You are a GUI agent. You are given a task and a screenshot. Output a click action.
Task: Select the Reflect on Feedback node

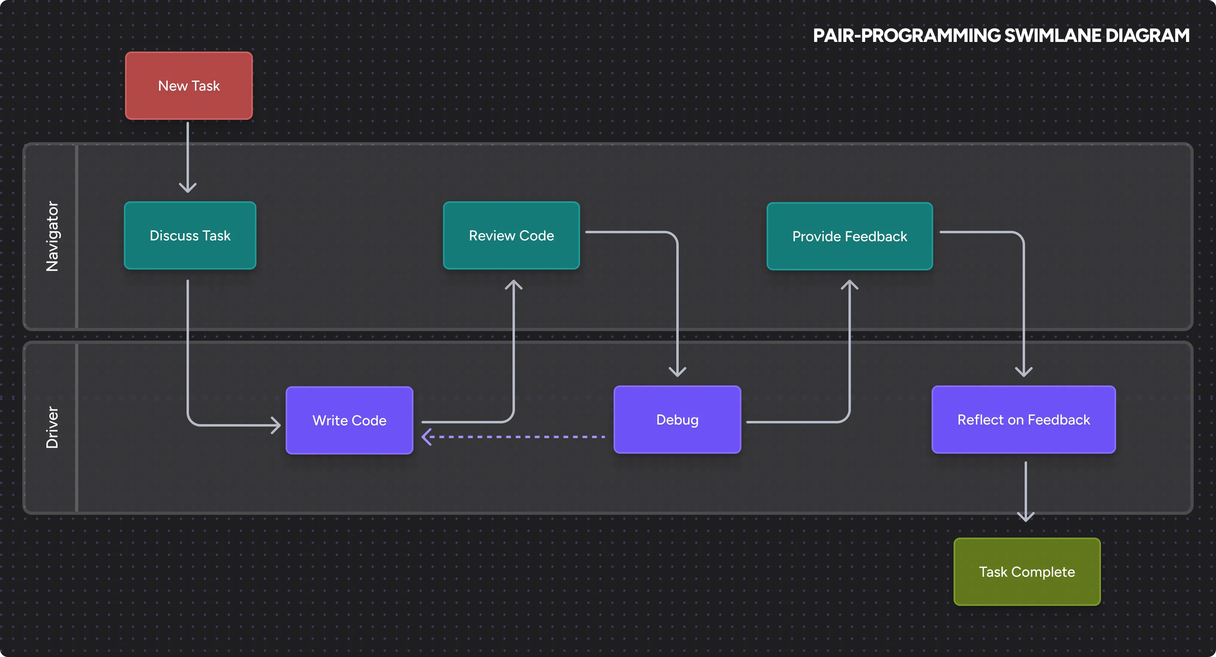[1024, 420]
